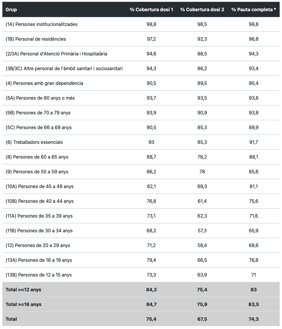The height and width of the screenshot is (329, 282).
Task: Click the Grup column header
Action: click(11, 10)
